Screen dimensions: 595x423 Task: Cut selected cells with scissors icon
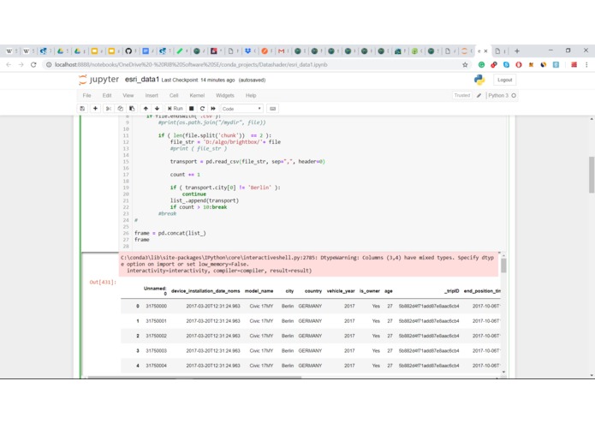109,109
